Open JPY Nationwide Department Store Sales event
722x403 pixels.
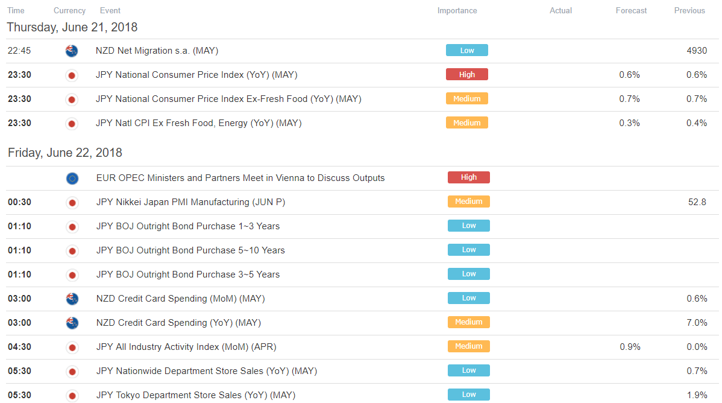pos(207,371)
